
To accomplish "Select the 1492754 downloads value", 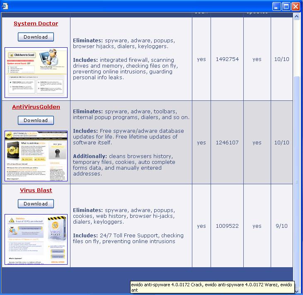I will pos(227,59).
